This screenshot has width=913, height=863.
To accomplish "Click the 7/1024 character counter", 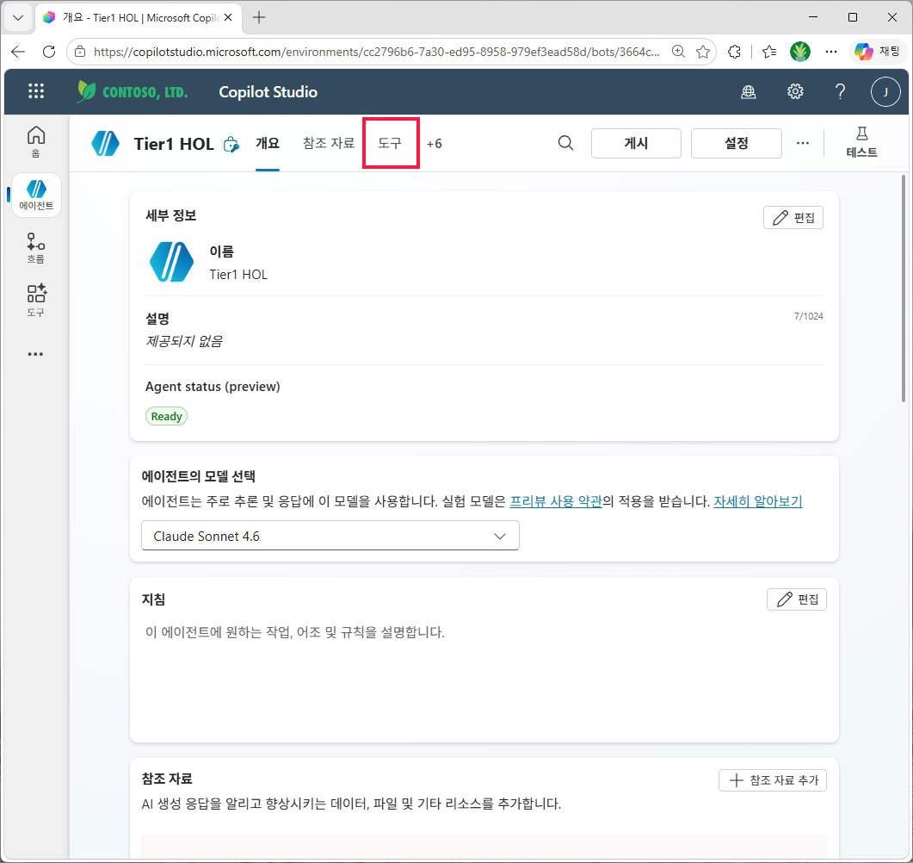I will click(x=809, y=316).
